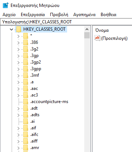Collapse the HKEY_CLASSES_ROOT key

coord(12,29)
